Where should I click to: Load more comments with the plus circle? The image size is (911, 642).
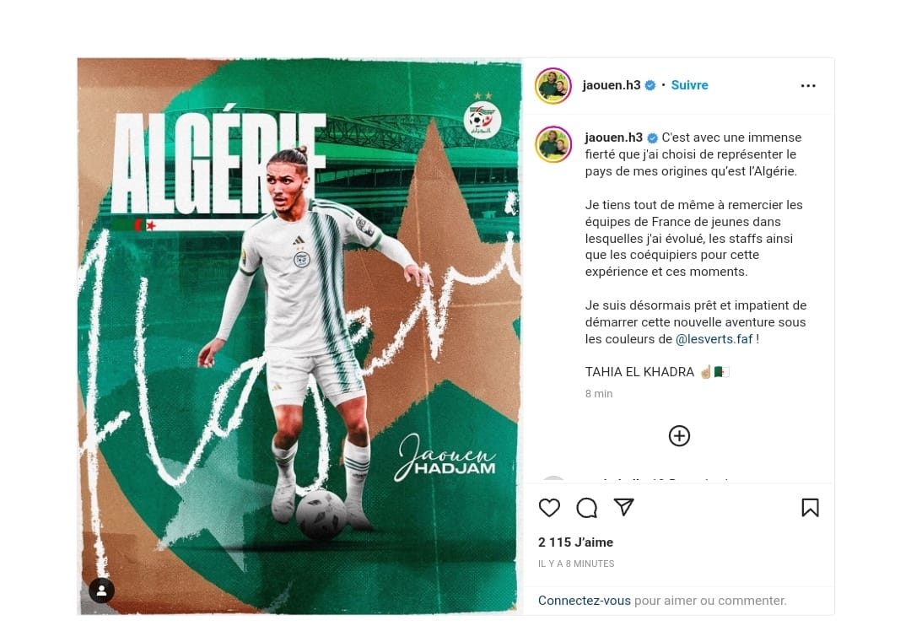click(679, 436)
